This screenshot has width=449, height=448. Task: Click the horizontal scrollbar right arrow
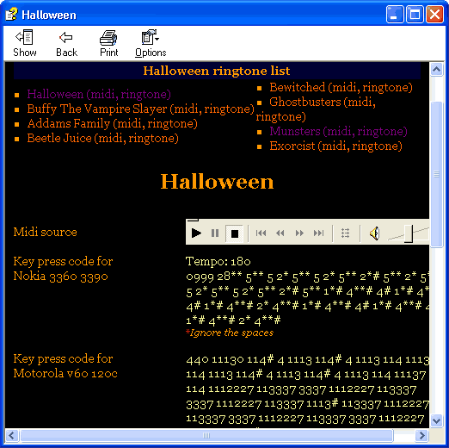[421, 436]
